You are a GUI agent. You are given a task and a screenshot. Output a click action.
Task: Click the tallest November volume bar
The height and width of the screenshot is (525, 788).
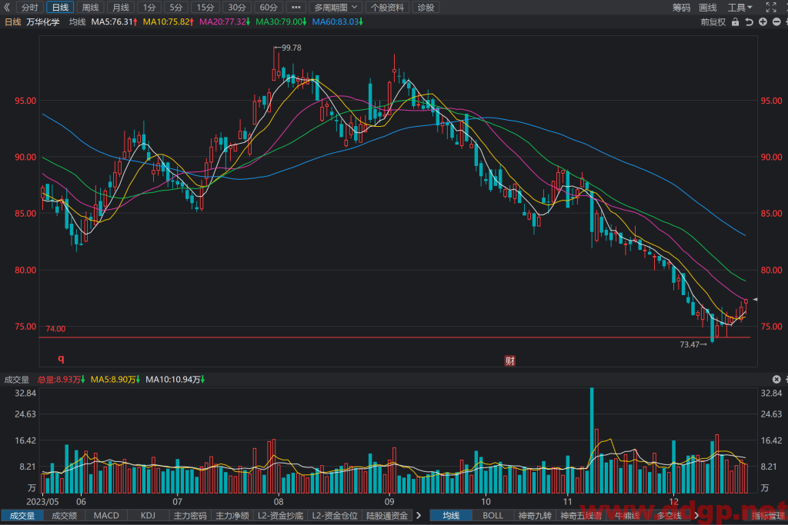592,440
